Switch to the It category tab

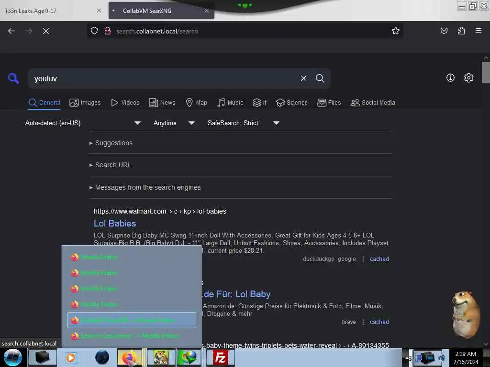click(259, 103)
